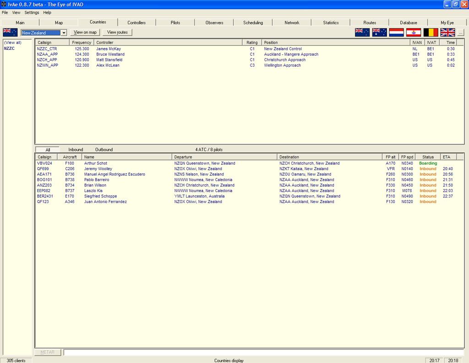The height and width of the screenshot is (363, 469).
Task: Filter the pilot list to Outbound
Action: tap(104, 149)
